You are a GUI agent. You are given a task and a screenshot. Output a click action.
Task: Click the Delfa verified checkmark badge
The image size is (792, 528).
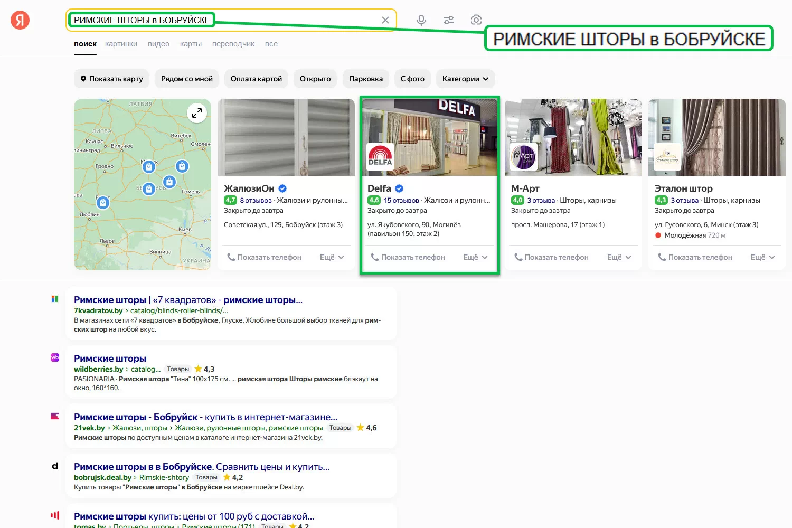(x=399, y=188)
